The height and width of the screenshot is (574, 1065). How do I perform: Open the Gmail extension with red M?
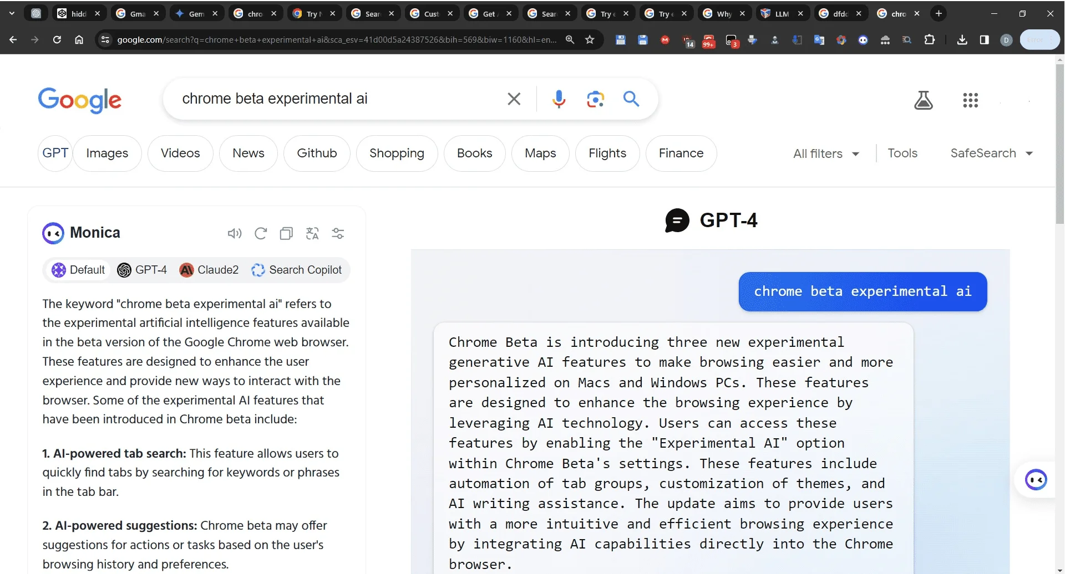pyautogui.click(x=665, y=40)
